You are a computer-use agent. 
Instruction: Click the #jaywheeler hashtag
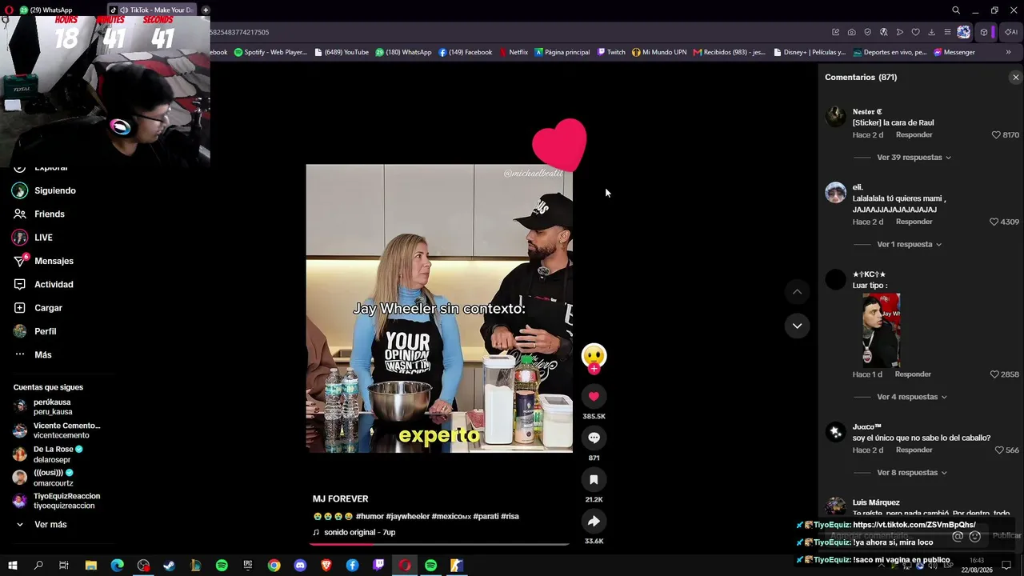pos(408,517)
